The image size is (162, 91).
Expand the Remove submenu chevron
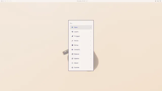coord(91,54)
